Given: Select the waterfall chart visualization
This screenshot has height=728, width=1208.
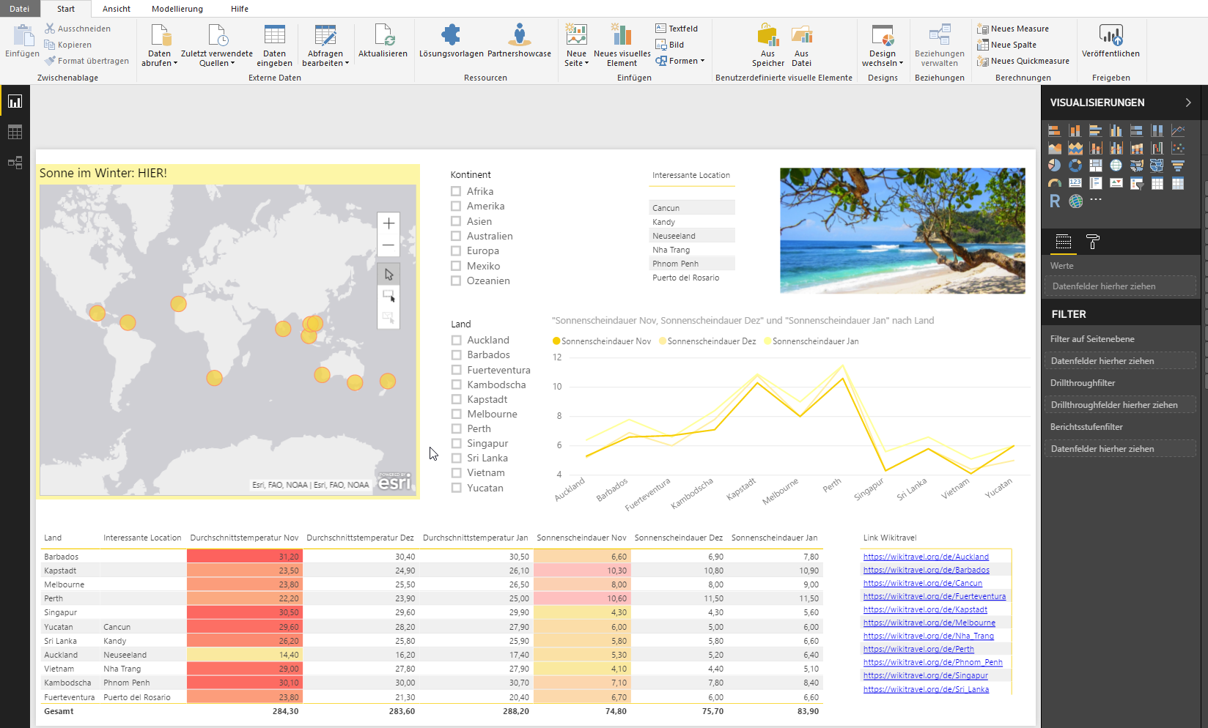Looking at the screenshot, I should coord(1157,148).
